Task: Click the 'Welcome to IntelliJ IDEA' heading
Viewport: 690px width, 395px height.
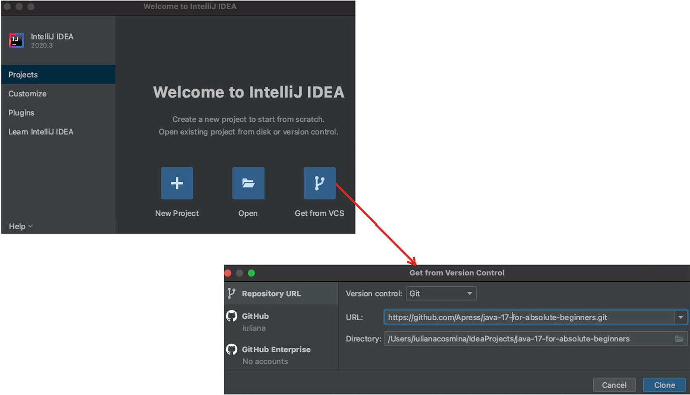Action: (249, 92)
